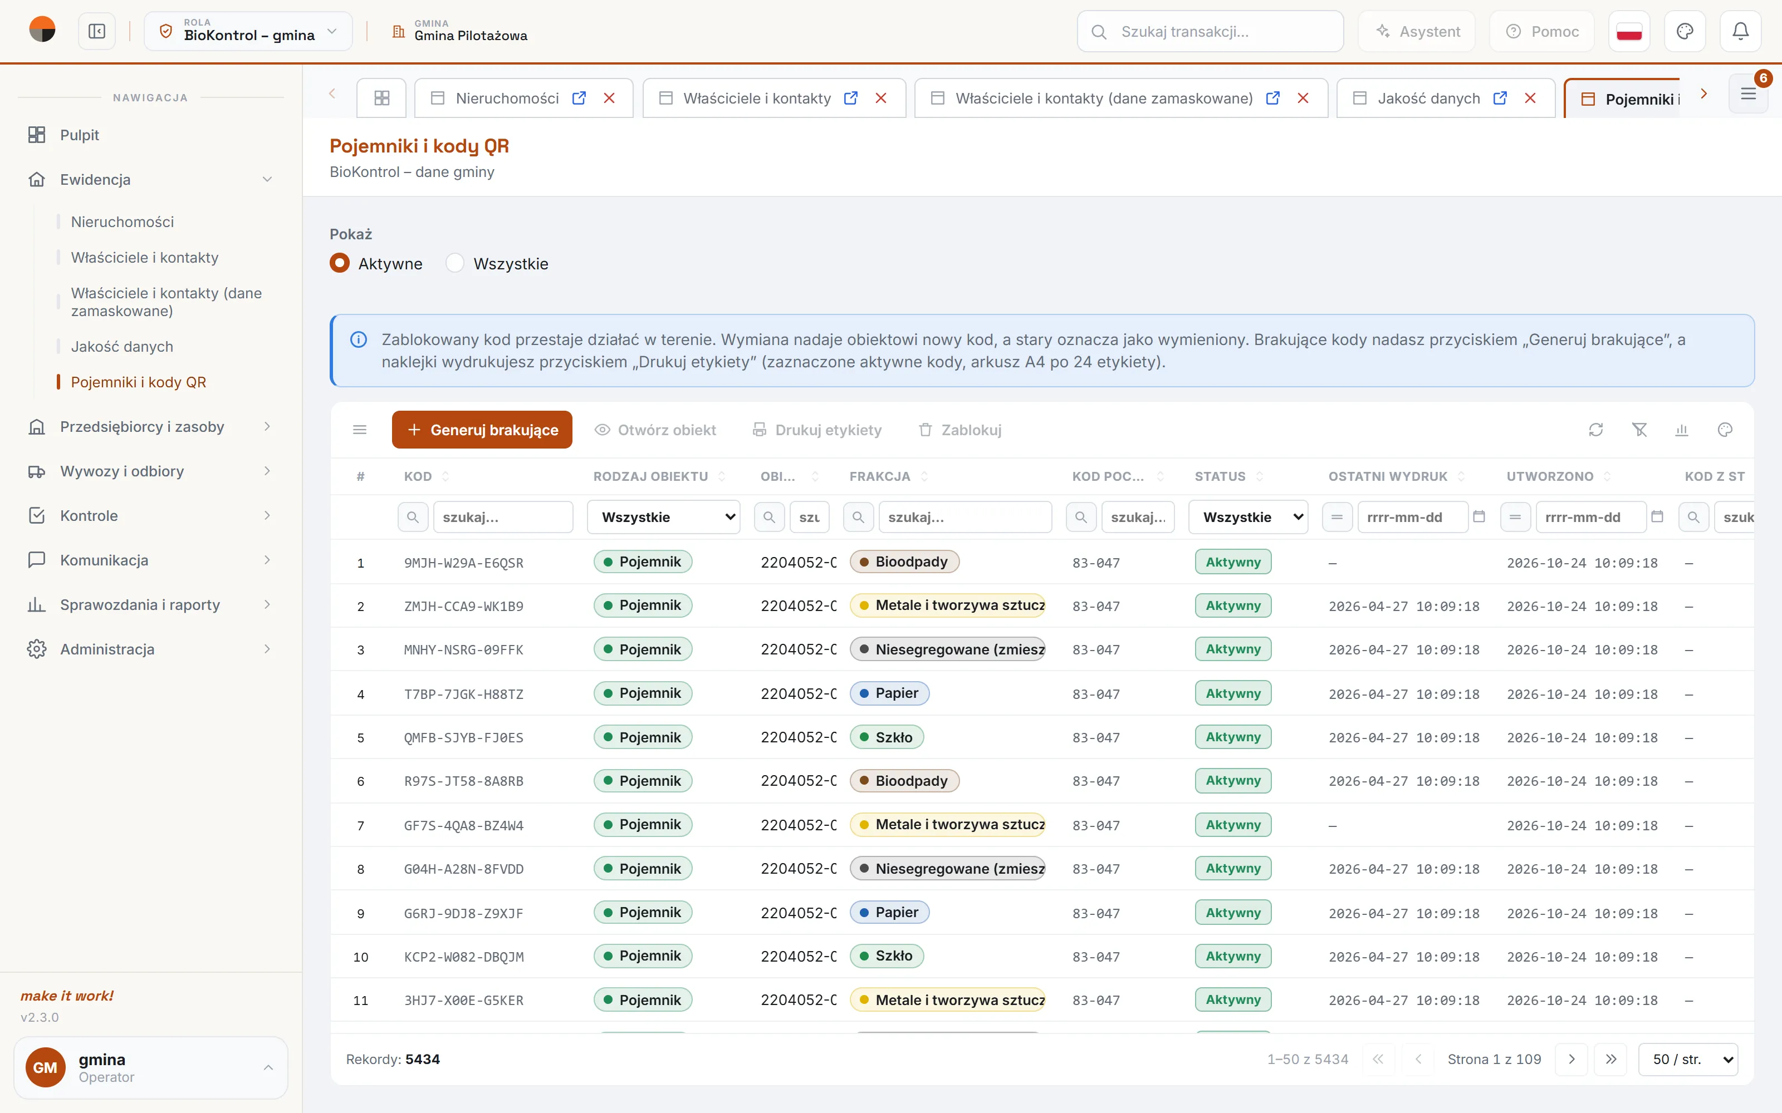
Task: Click the Generuj brakujące button
Action: click(482, 430)
